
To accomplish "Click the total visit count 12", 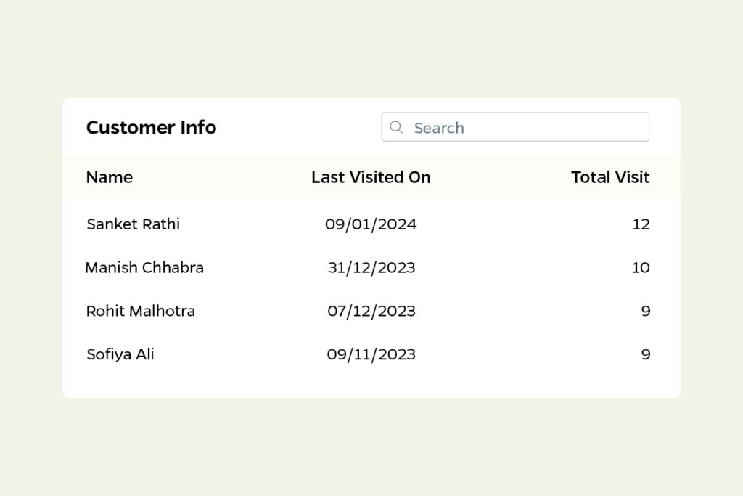I will [641, 224].
